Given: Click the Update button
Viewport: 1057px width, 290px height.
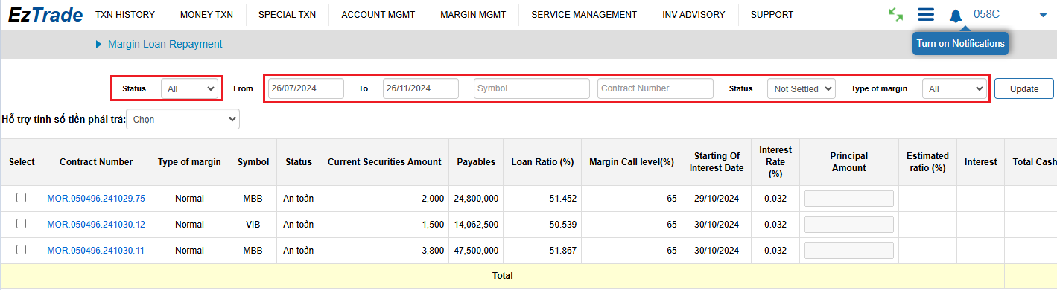Looking at the screenshot, I should pyautogui.click(x=1024, y=88).
